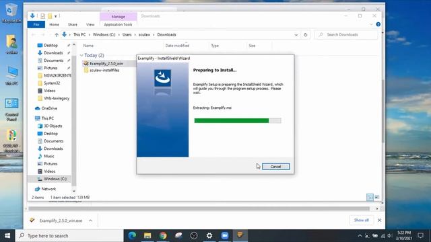Open Settings gear on taskbar

(209, 236)
